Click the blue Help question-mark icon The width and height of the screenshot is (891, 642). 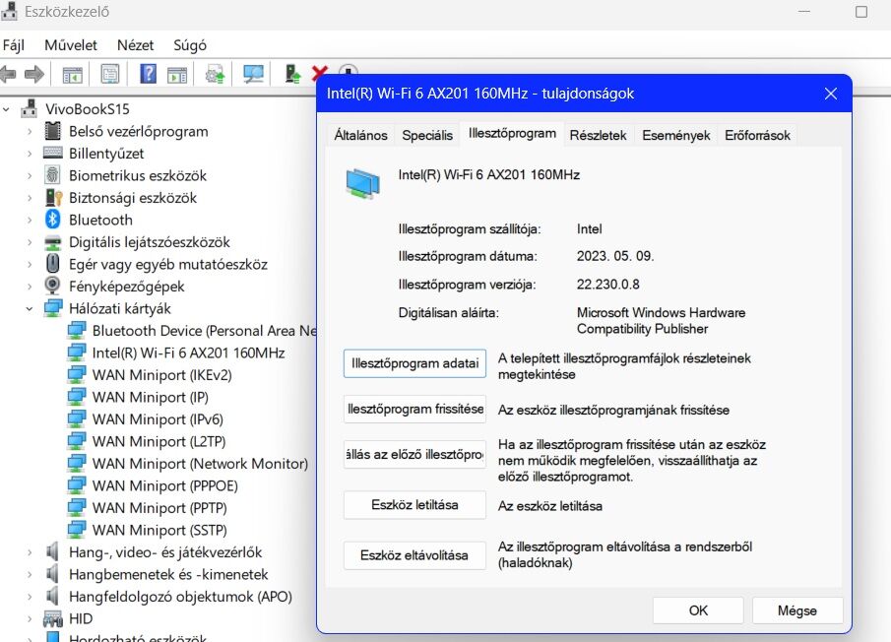click(148, 74)
